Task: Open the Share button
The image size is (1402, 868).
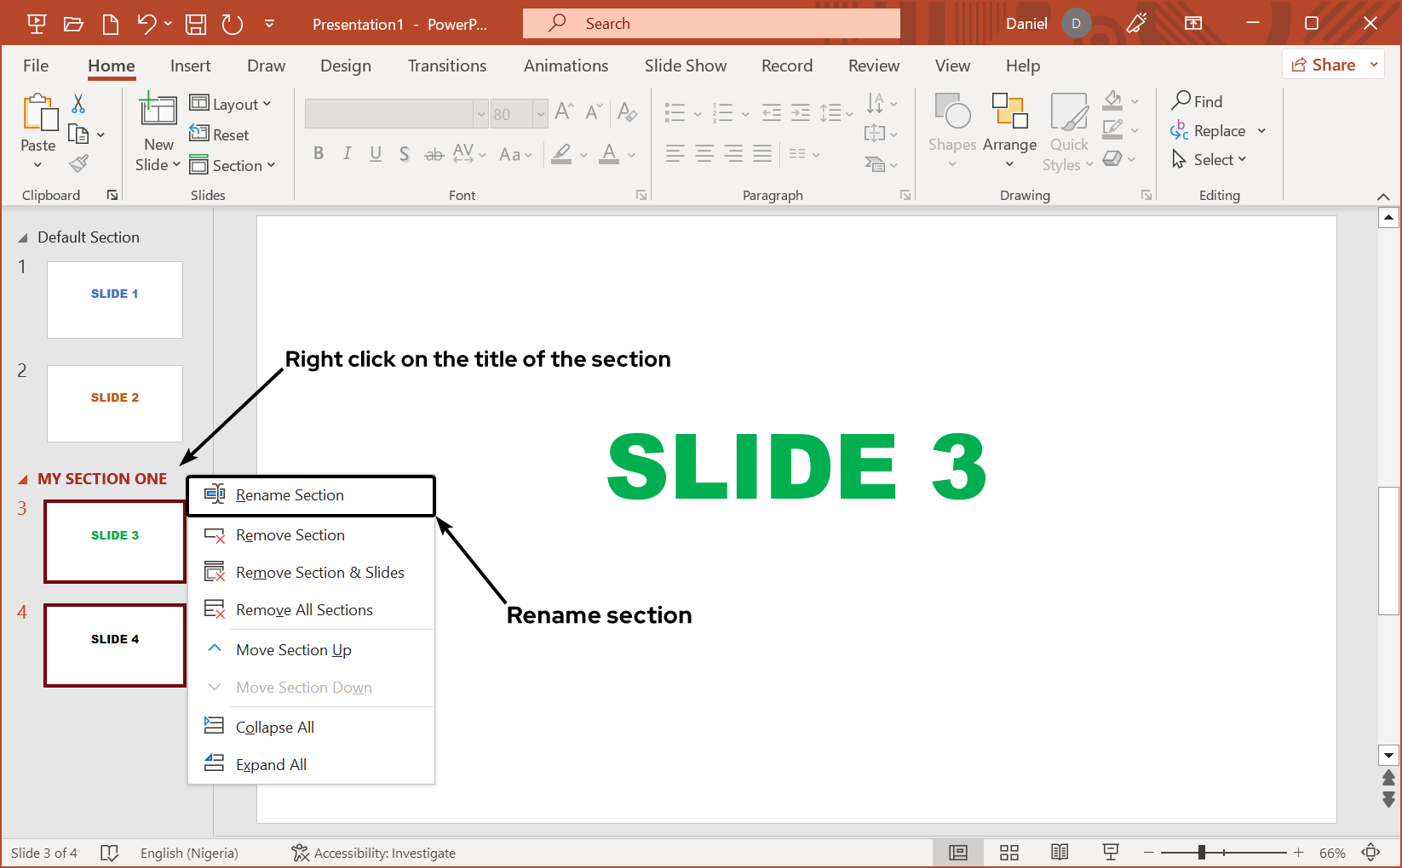Action: (1327, 64)
